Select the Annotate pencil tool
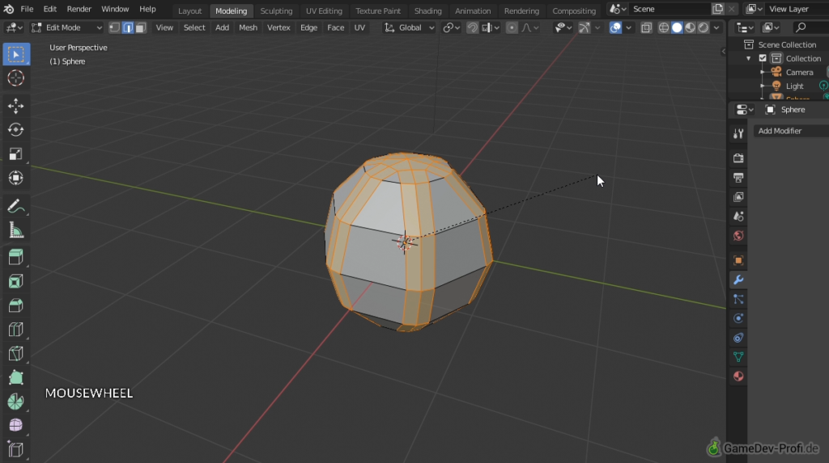Viewport: 829px width, 463px height. coord(16,206)
